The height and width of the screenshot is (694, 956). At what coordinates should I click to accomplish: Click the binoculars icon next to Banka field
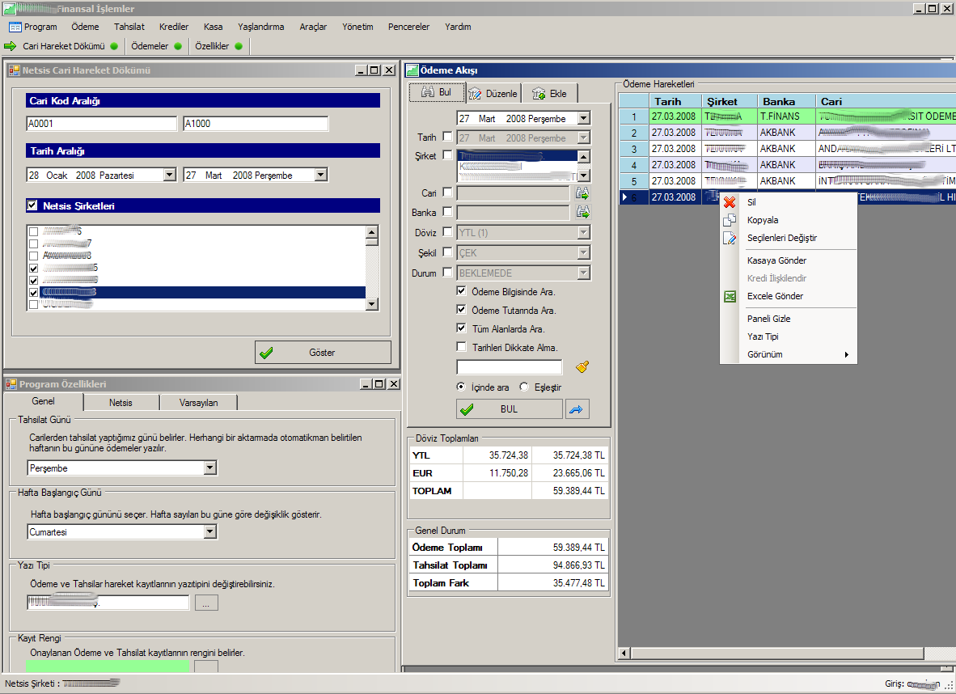click(x=582, y=213)
